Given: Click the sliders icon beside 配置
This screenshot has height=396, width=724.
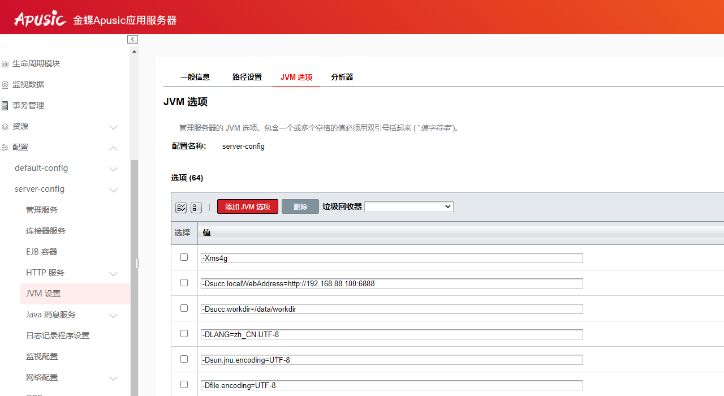Looking at the screenshot, I should (6, 147).
